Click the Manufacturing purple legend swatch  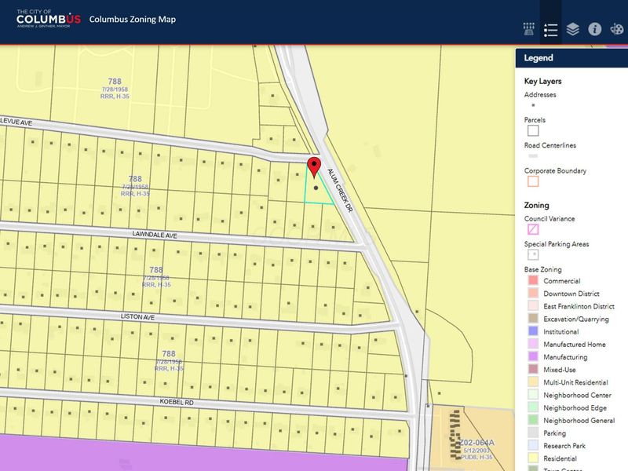(x=533, y=356)
